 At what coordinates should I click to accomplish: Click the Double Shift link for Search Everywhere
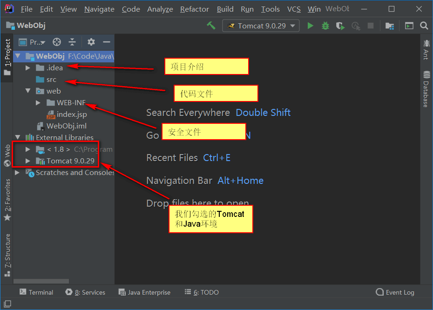[x=263, y=113]
